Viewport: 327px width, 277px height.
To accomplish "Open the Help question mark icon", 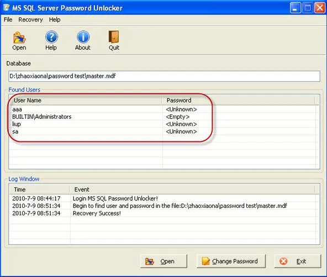I will 51,37.
